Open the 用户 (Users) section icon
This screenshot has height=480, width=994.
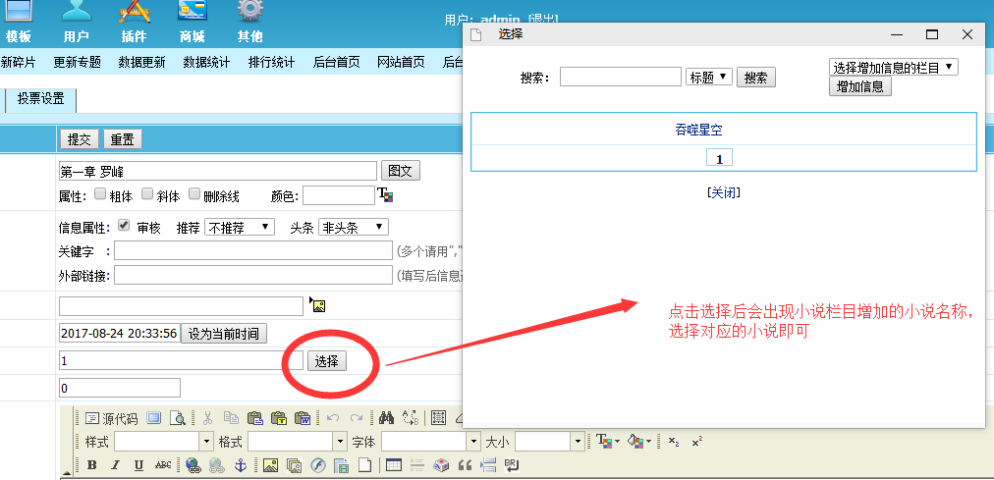(76, 14)
